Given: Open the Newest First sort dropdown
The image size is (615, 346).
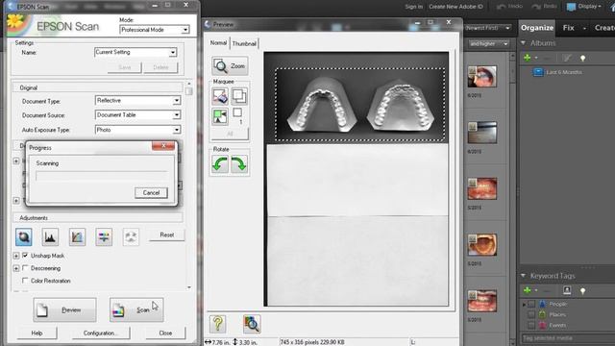Looking at the screenshot, I should [x=488, y=28].
